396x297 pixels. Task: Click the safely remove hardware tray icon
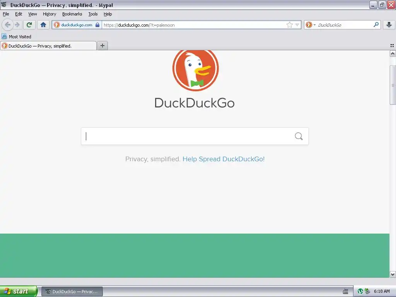[367, 292]
